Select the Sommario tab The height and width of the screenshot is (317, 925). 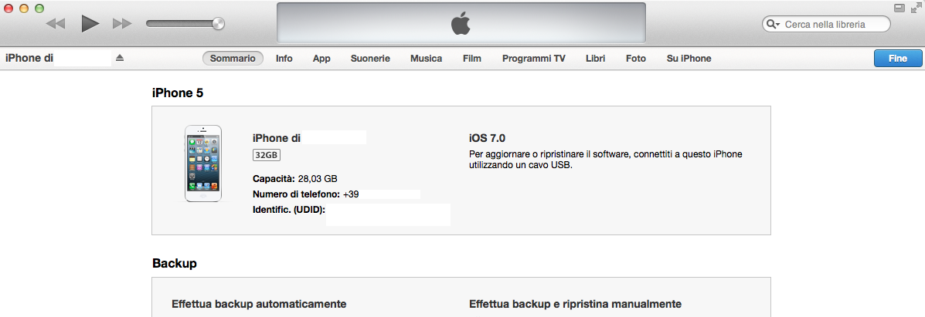coord(233,59)
